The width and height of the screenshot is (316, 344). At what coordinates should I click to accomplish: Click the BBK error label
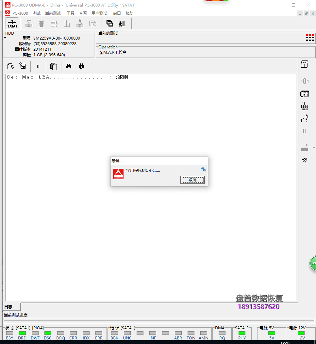click(x=114, y=338)
